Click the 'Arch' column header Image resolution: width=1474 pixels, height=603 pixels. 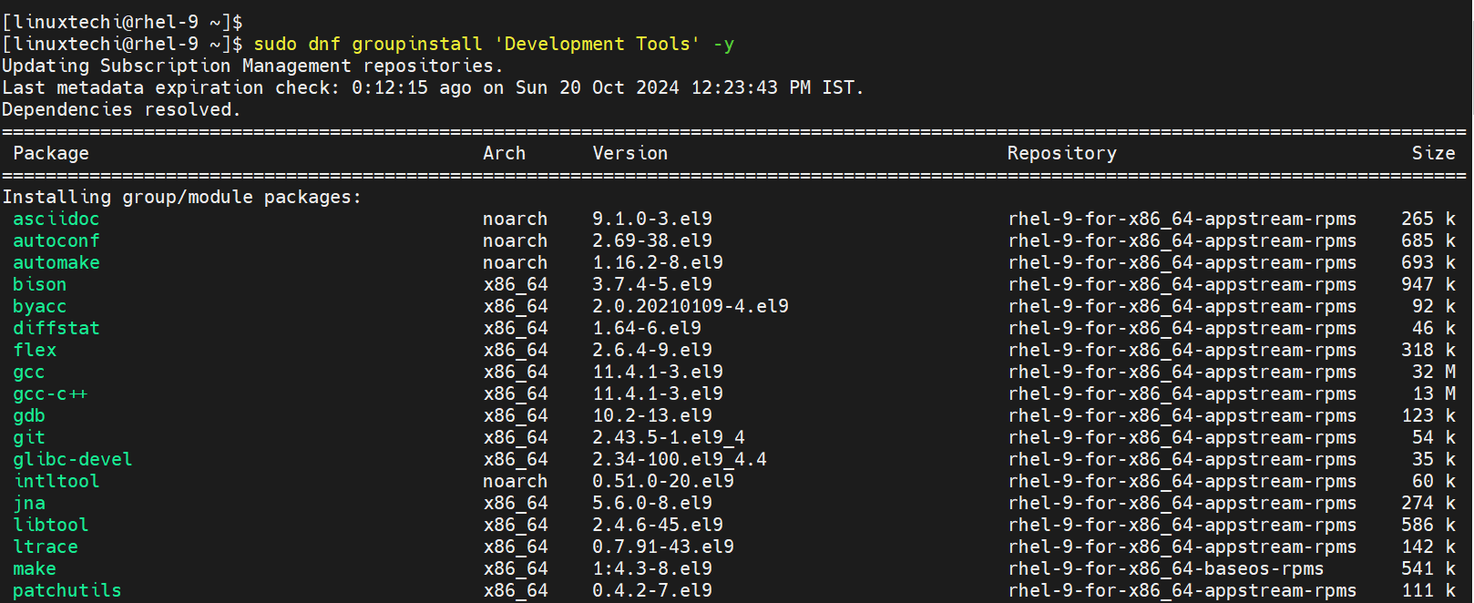click(504, 153)
